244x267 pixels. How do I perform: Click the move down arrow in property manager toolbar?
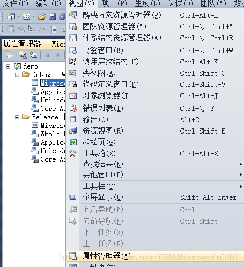click(x=57, y=55)
